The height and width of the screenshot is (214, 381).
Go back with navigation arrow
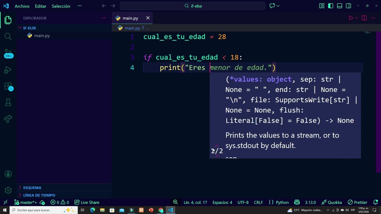pos(104,6)
